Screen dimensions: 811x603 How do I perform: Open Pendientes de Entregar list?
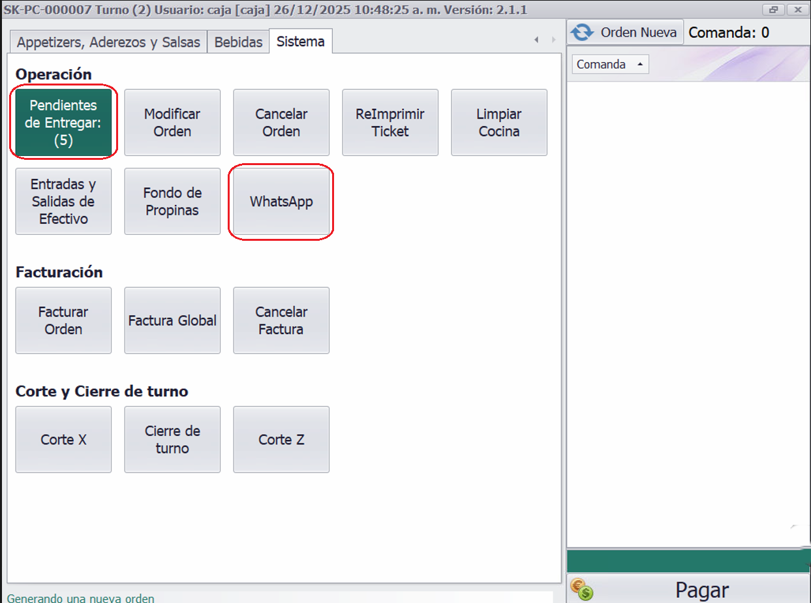[63, 123]
